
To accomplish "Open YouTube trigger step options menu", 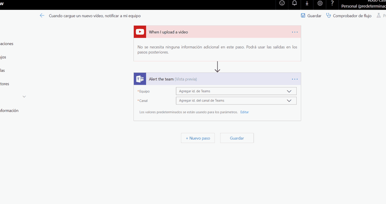I will [x=295, y=32].
